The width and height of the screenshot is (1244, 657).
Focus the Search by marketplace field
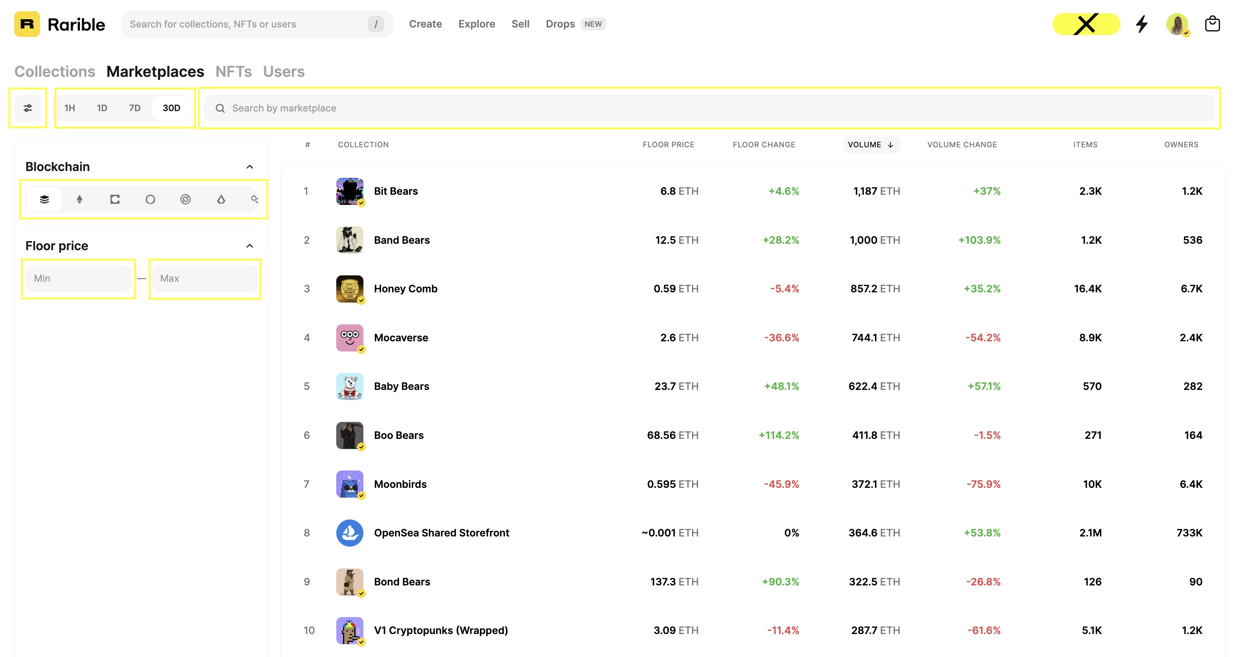709,108
